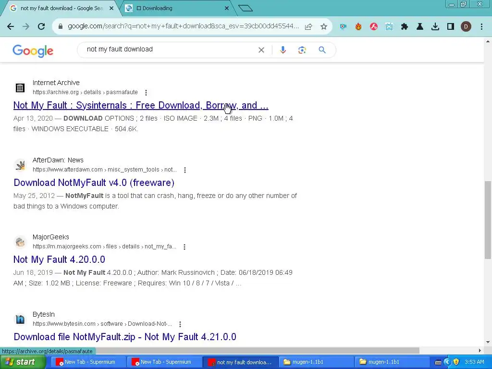This screenshot has height=369, width=492.
Task: Go back using the browser back arrow
Action: coord(11,26)
